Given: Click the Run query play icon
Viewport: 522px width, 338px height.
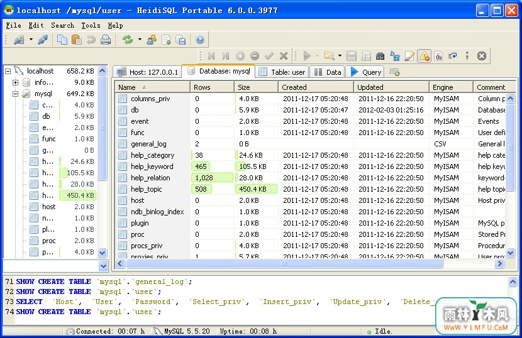Looking at the screenshot, I should pyautogui.click(x=307, y=56).
